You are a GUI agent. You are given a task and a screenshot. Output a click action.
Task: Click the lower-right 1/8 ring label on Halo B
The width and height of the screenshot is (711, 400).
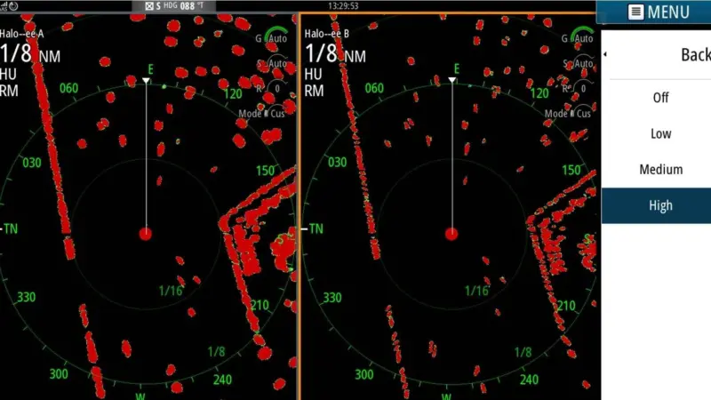(x=523, y=352)
